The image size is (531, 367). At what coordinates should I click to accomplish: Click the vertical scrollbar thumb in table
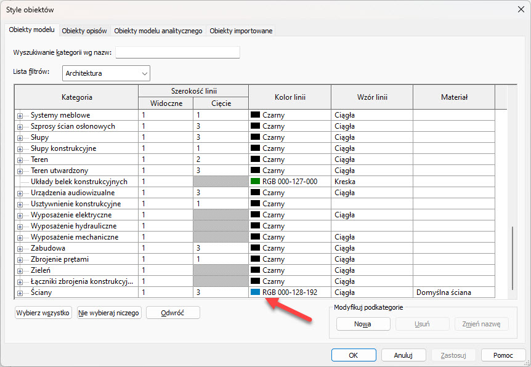[x=513, y=259]
